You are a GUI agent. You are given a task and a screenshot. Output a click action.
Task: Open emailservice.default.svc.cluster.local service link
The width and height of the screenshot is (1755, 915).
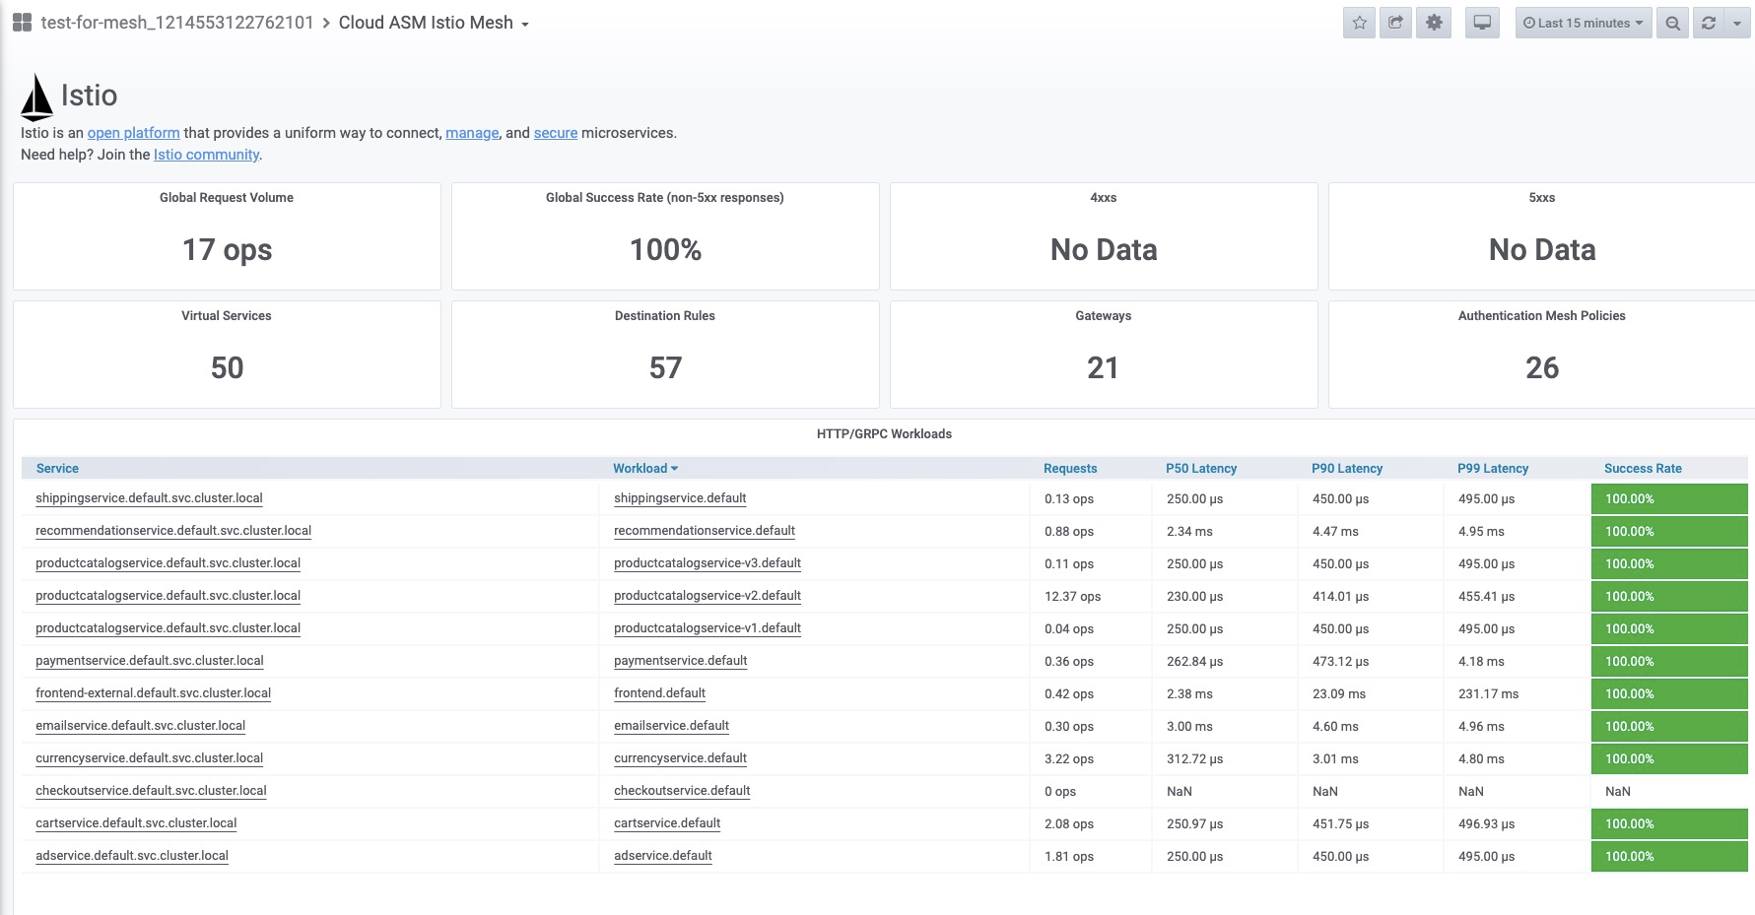pyautogui.click(x=140, y=726)
